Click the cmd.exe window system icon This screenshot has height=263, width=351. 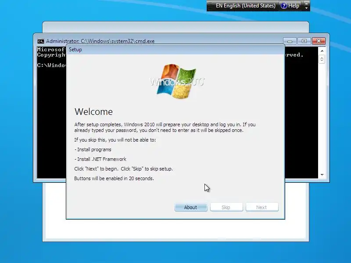tap(41, 41)
